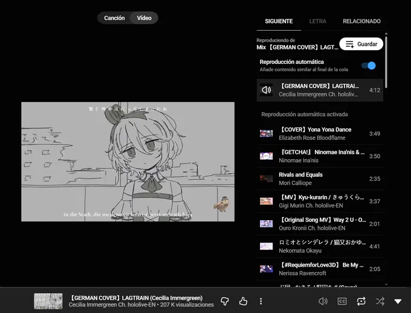The image size is (411, 313).
Task: Click the 4:12 duration of the playing track
Action: point(375,90)
